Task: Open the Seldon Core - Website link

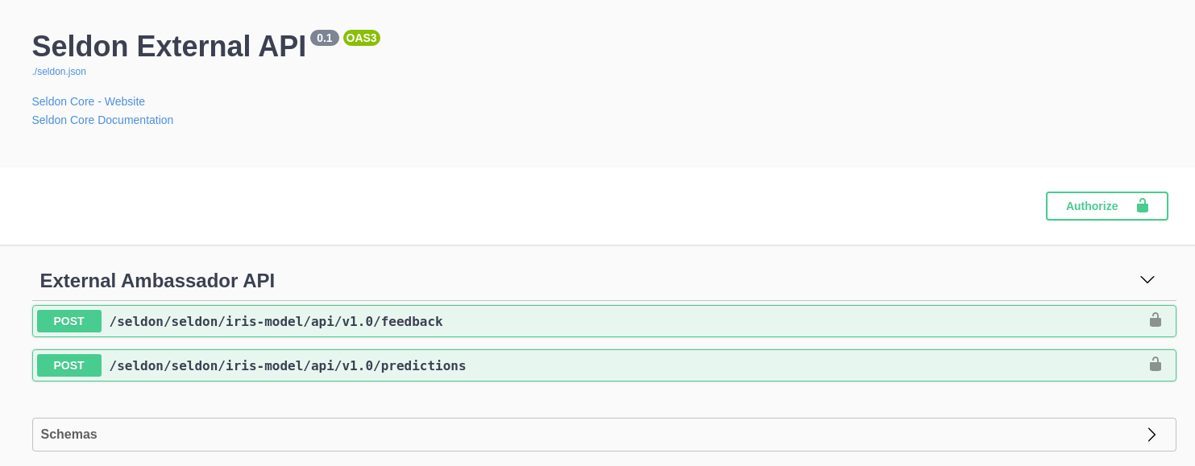Action: 89,101
